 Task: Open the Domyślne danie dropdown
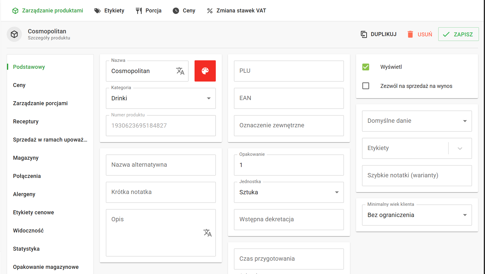click(417, 121)
